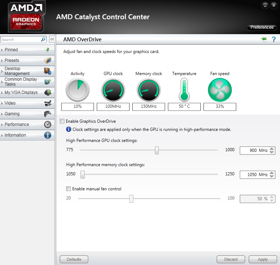Expand My VGA Displays section

pyautogui.click(x=2, y=93)
